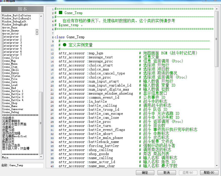Open the Scene_Save script
221x176 pixels.
click(10, 82)
